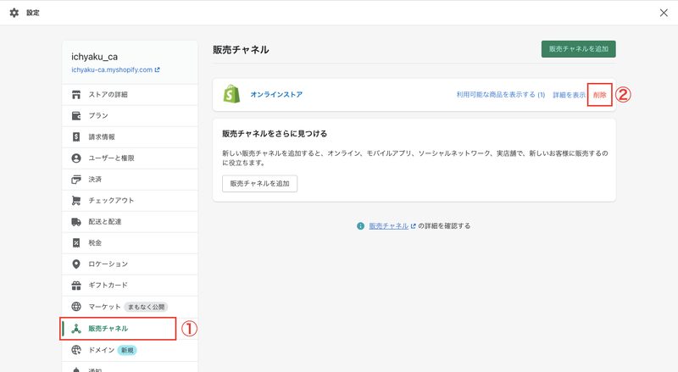Click the billing dollar icon
This screenshot has width=678, height=372.
click(x=76, y=136)
